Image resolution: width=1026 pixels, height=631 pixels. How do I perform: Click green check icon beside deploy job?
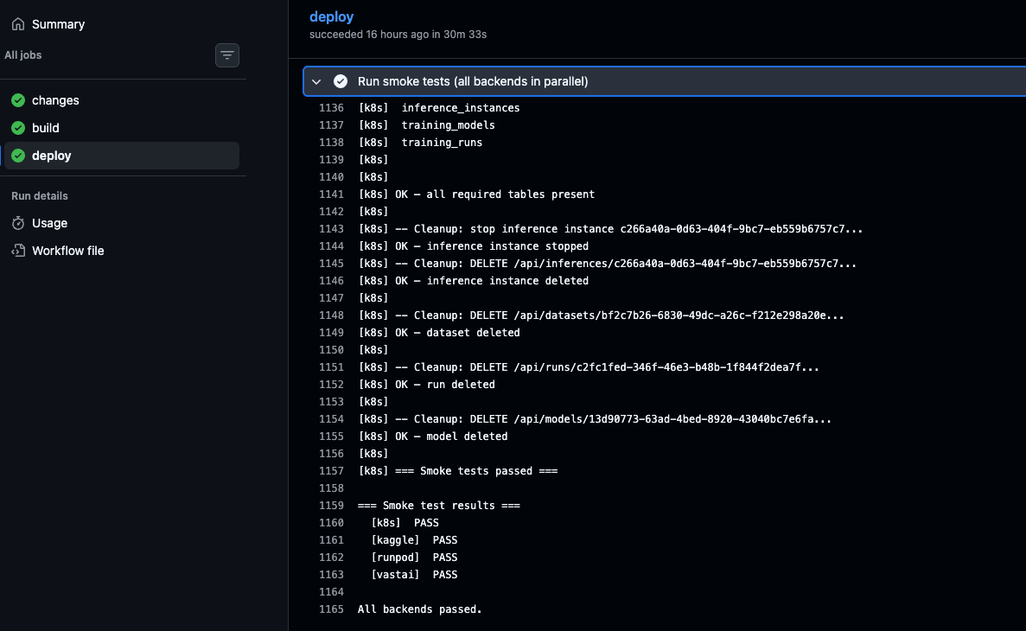18,155
